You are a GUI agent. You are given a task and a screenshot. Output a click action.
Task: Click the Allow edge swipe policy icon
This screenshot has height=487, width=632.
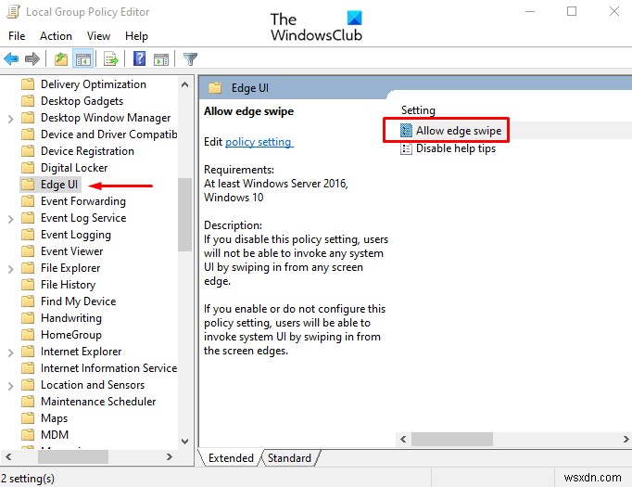click(406, 130)
